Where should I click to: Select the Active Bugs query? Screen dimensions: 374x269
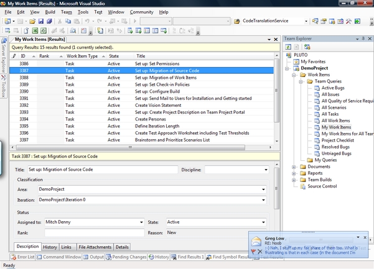click(333, 88)
